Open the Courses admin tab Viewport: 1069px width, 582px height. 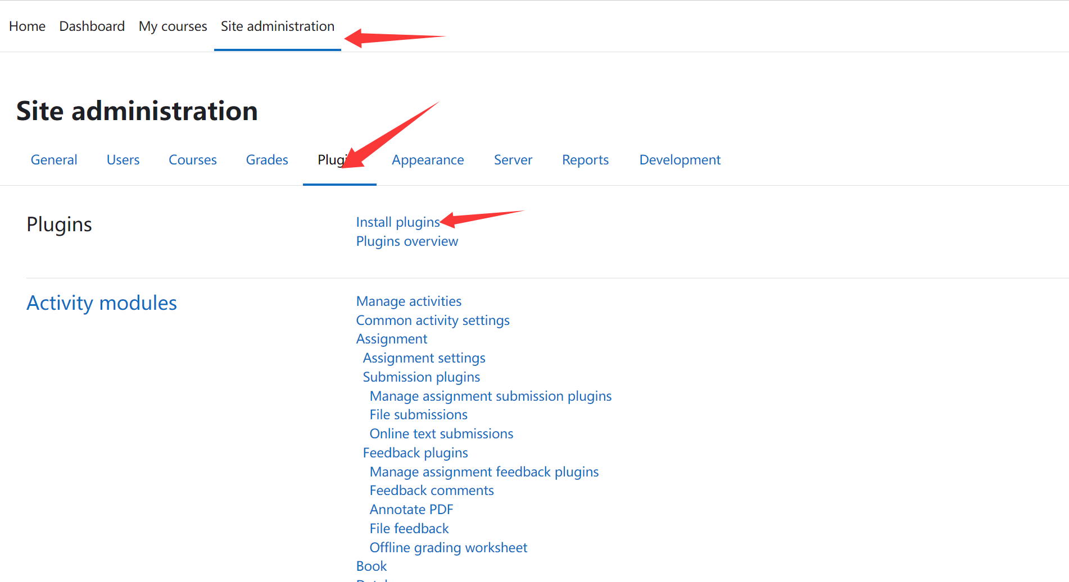tap(192, 160)
